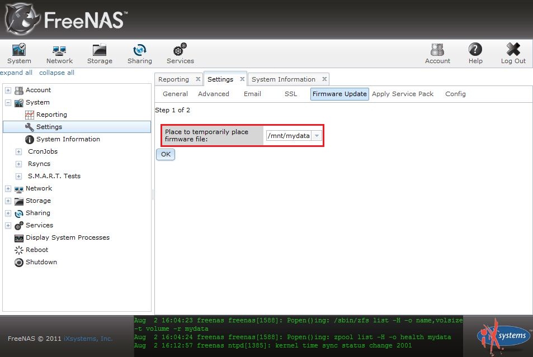Image resolution: width=533 pixels, height=357 pixels.
Task: Open Display System Processes in sidebar
Action: point(67,237)
